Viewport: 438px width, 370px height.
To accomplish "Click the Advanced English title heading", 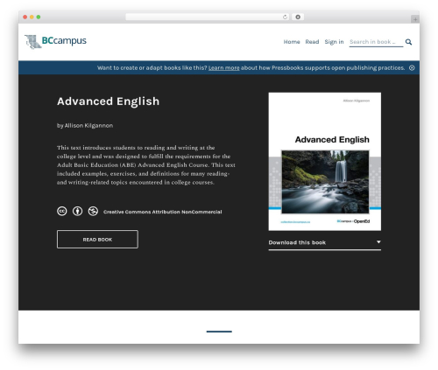I will (x=108, y=101).
